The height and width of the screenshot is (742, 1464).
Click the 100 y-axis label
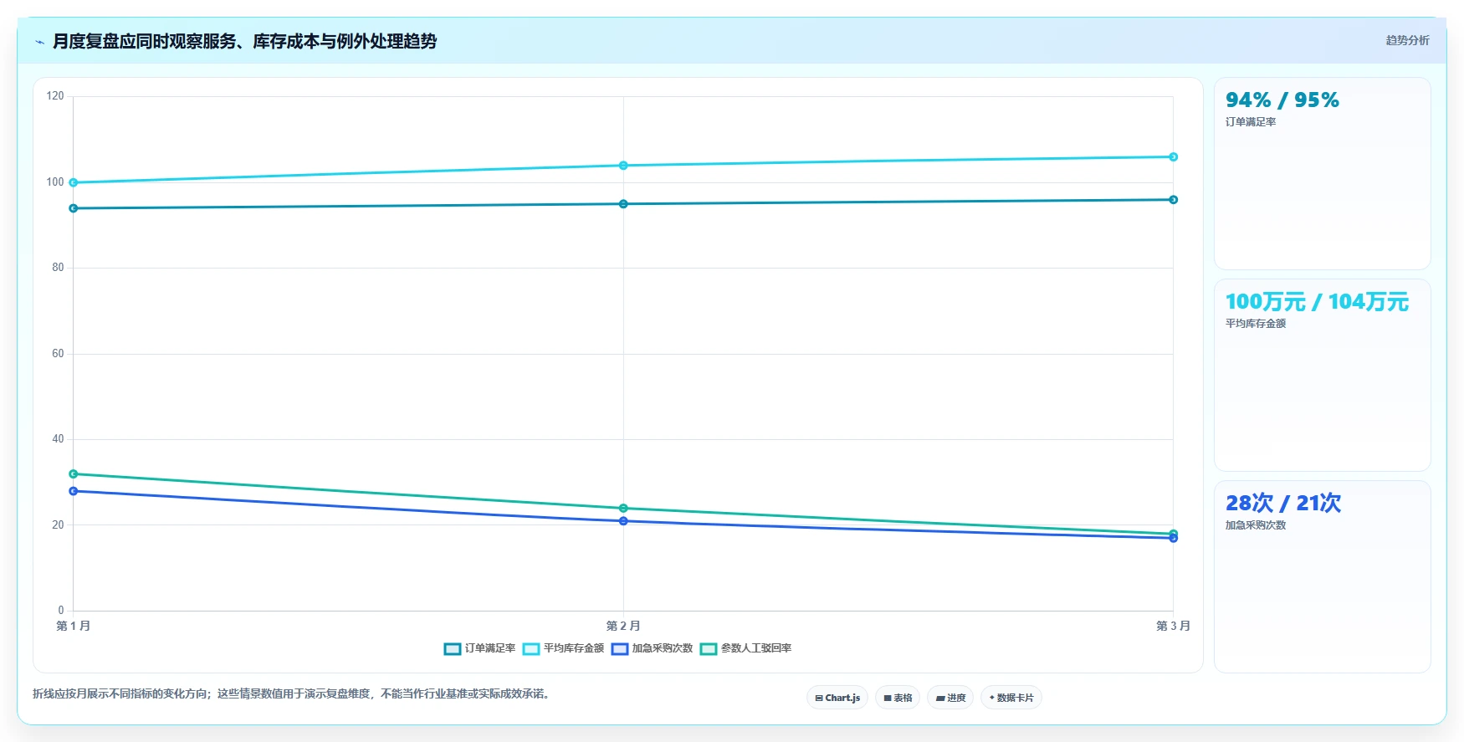click(x=55, y=182)
